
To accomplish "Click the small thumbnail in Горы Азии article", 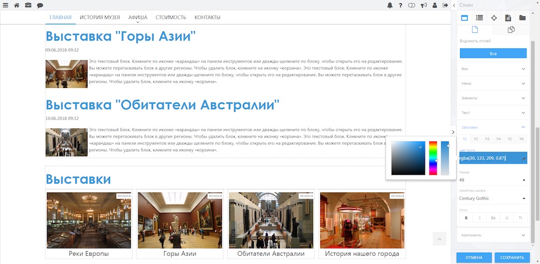I will click(66, 74).
